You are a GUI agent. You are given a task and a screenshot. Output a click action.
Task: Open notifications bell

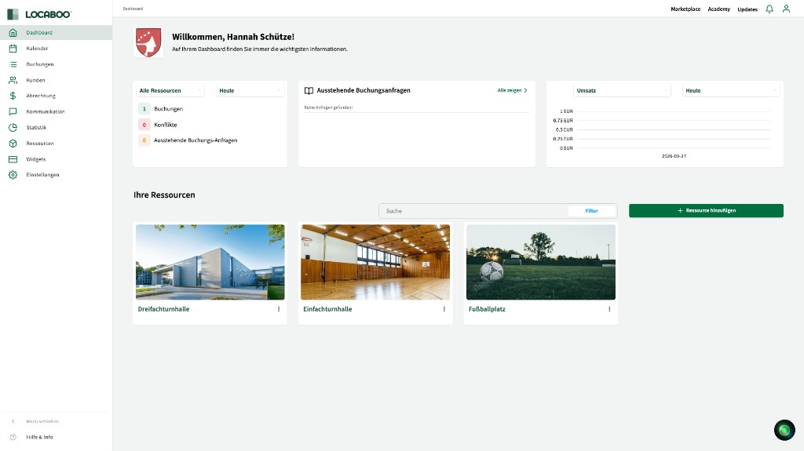[769, 9]
